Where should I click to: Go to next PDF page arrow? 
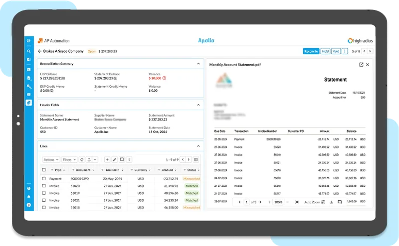[x=260, y=202]
